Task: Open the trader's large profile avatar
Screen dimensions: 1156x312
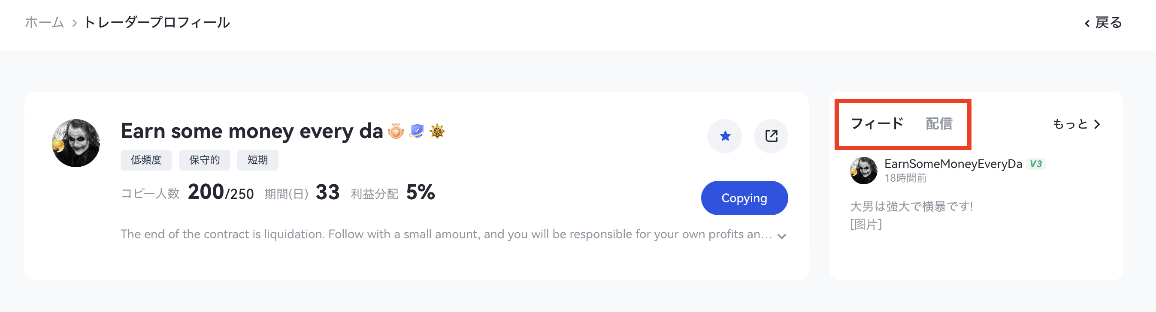Action: click(76, 143)
